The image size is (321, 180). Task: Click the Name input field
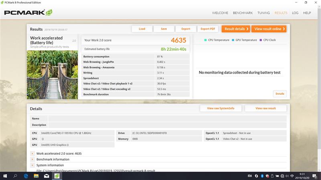pos(167,118)
